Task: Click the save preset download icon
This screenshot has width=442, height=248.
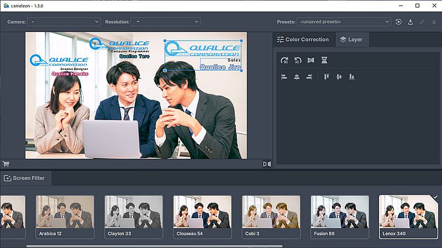Action: (411, 22)
